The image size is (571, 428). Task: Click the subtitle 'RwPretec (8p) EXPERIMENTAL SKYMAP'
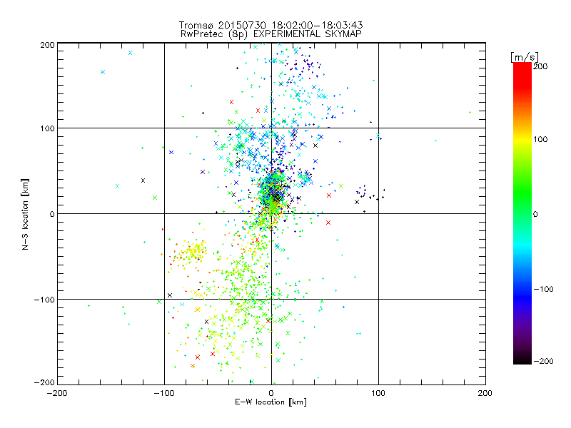click(x=271, y=34)
